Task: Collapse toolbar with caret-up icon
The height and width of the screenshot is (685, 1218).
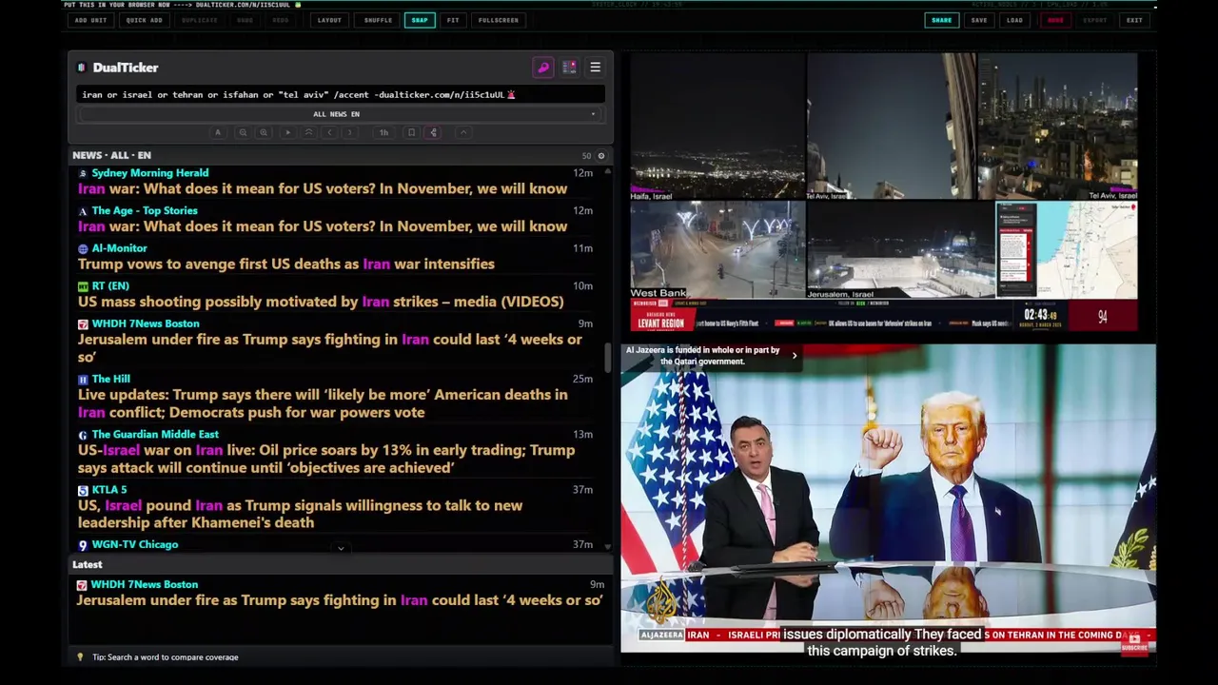Action: [463, 132]
